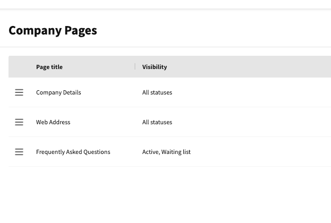Click the Company Pages heading

(53, 30)
